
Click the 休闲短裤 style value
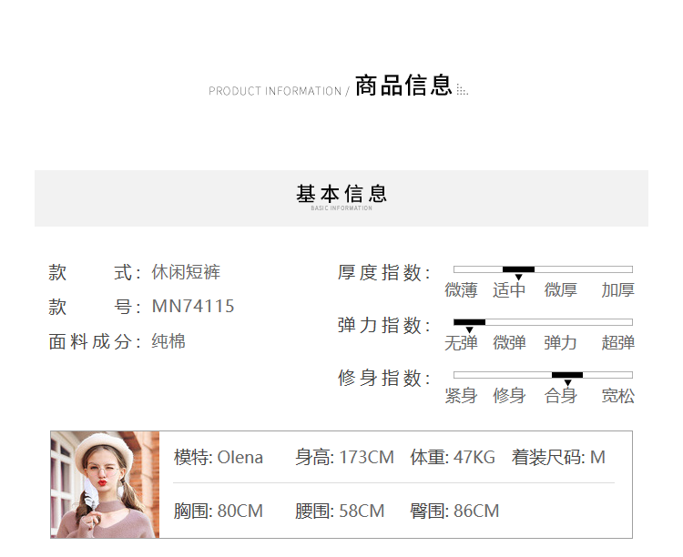[186, 272]
